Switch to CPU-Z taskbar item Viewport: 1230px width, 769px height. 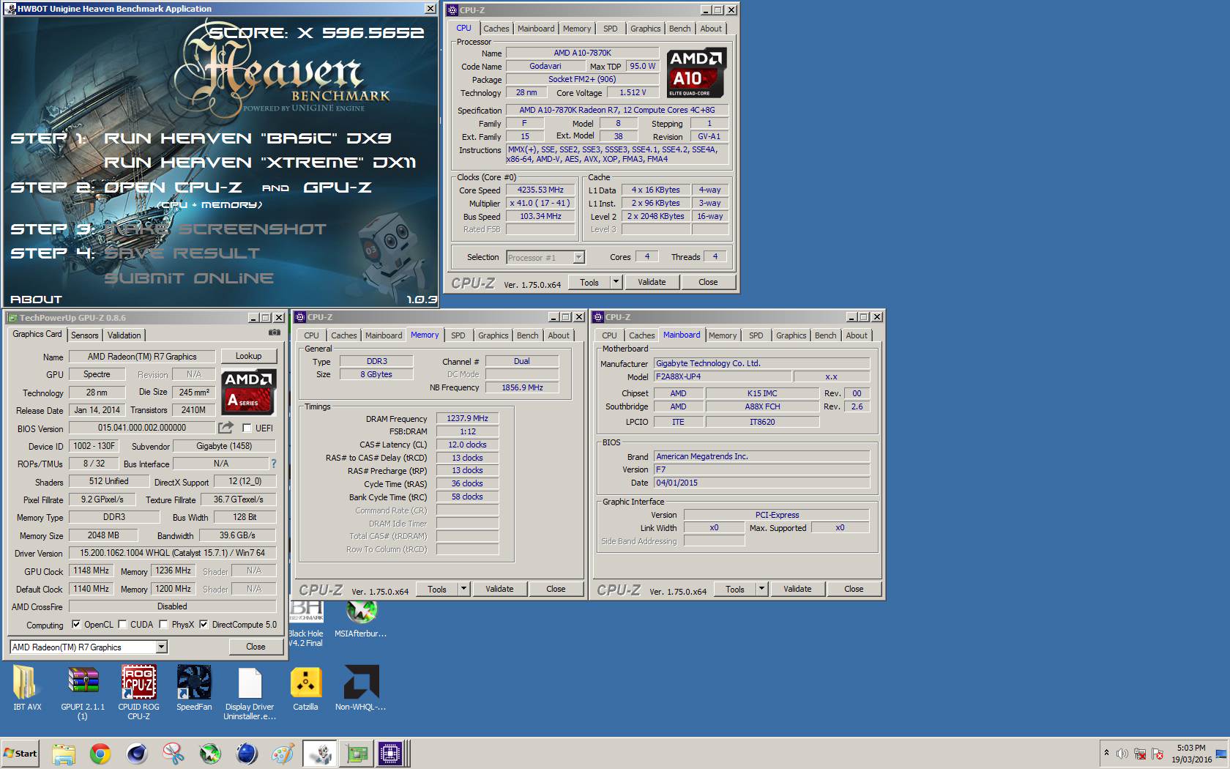pos(392,754)
